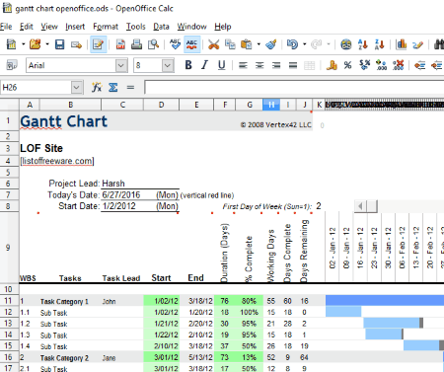The image size is (444, 372).
Task: Toggle AutoSpellcheck ABC button
Action: coord(191,44)
